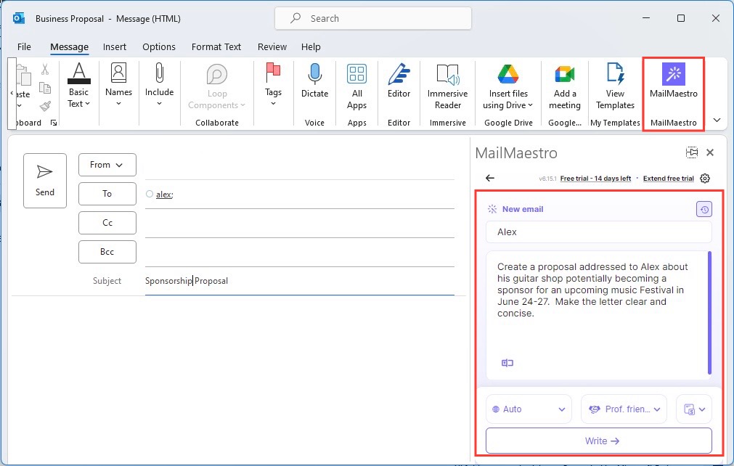This screenshot has width=734, height=466.
Task: Go back in the MailMaestro pane
Action: pos(489,178)
